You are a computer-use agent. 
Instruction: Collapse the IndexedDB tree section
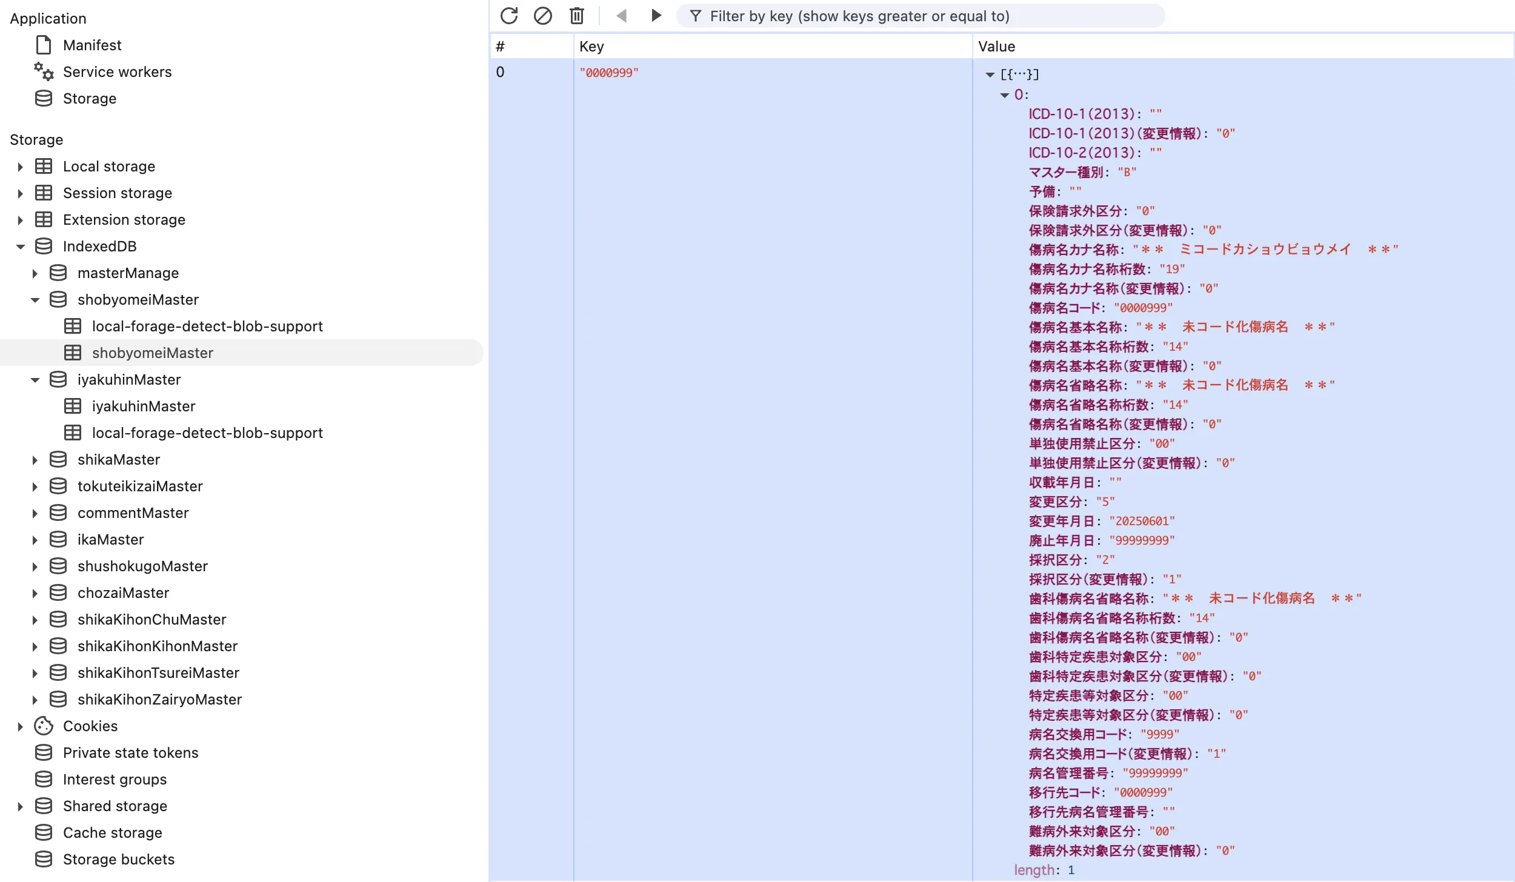(x=21, y=246)
